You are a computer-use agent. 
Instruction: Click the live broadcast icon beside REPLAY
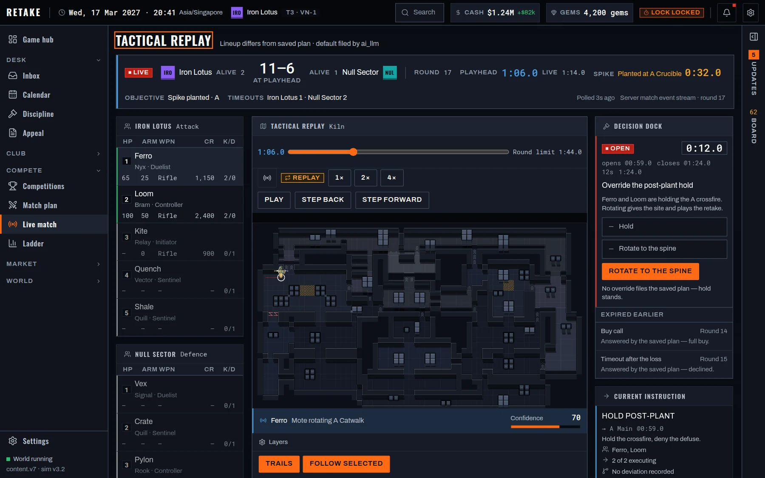point(267,178)
